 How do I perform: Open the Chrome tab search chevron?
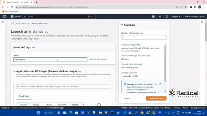185,2
